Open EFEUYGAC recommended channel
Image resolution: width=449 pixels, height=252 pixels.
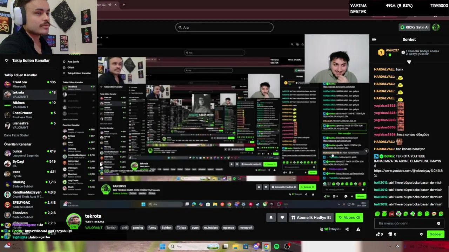30,204
